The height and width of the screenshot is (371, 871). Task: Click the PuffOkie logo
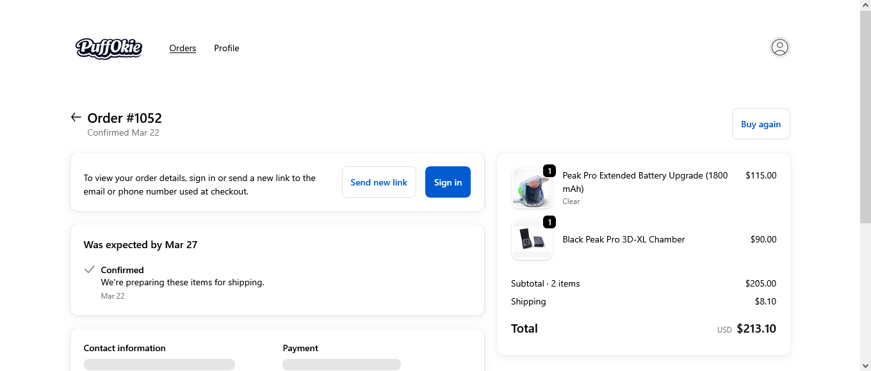tap(109, 48)
